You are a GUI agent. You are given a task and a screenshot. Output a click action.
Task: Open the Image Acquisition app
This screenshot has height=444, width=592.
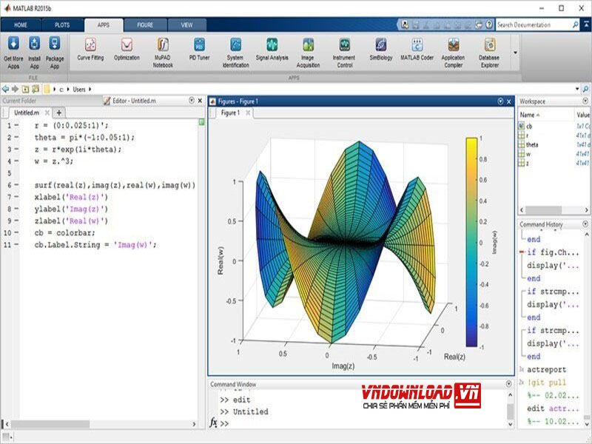click(308, 53)
